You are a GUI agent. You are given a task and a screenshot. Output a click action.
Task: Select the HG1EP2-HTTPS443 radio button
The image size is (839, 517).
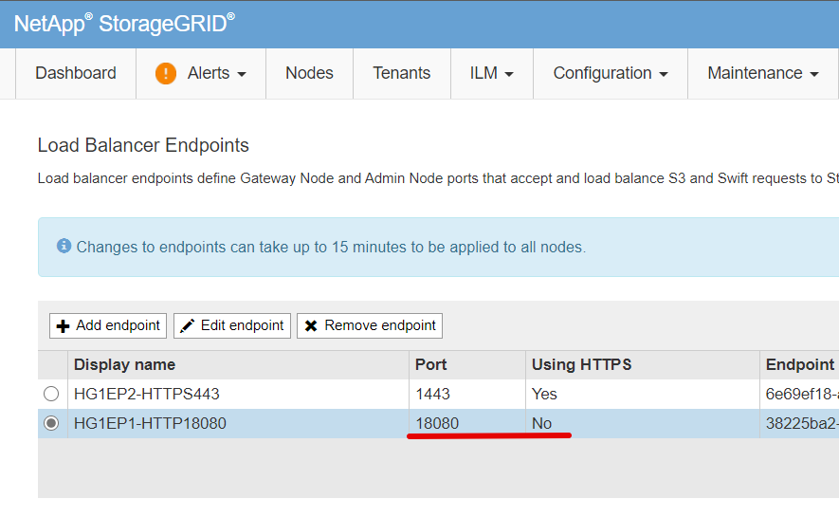click(51, 394)
